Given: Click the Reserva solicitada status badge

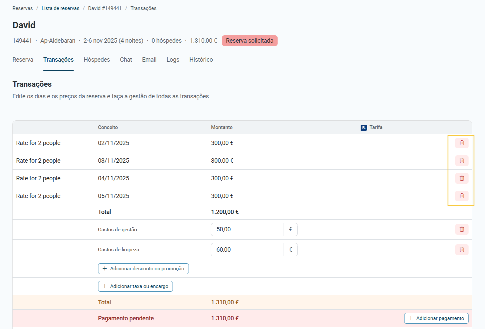Looking at the screenshot, I should [250, 41].
